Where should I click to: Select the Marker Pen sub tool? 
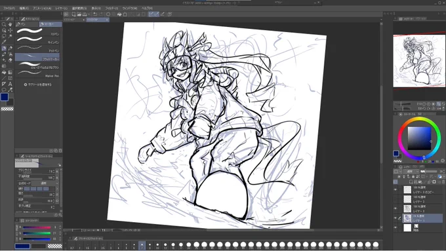click(x=37, y=74)
